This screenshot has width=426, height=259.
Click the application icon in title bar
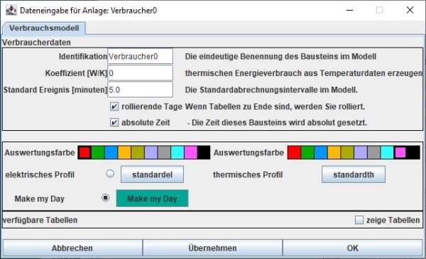click(11, 10)
